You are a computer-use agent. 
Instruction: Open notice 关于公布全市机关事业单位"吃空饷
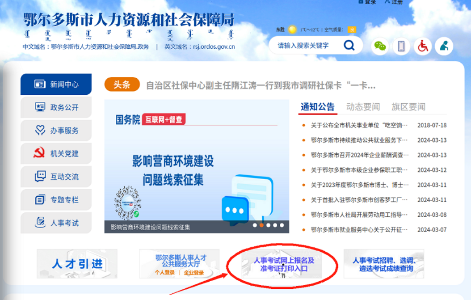point(359,125)
